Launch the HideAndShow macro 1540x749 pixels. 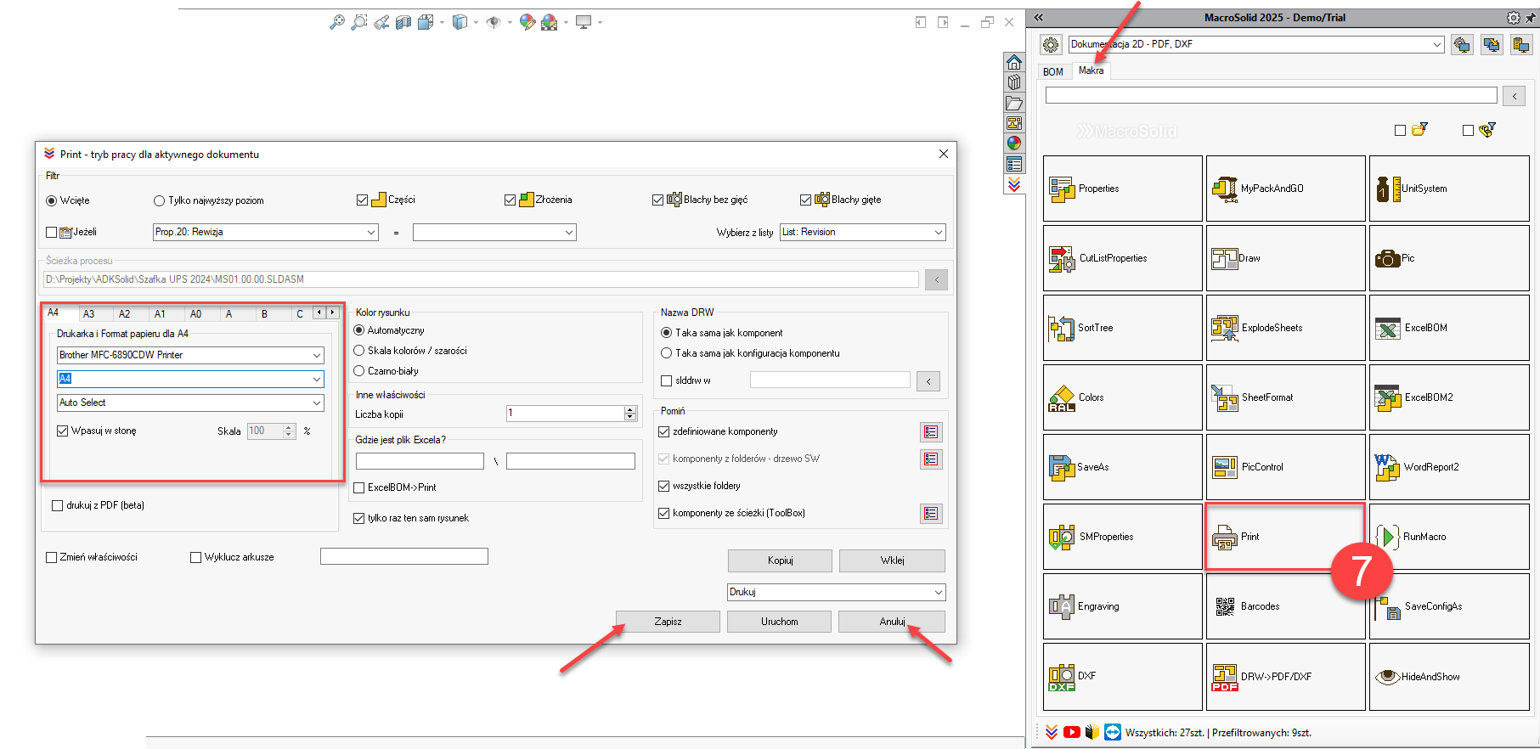[x=1449, y=676]
